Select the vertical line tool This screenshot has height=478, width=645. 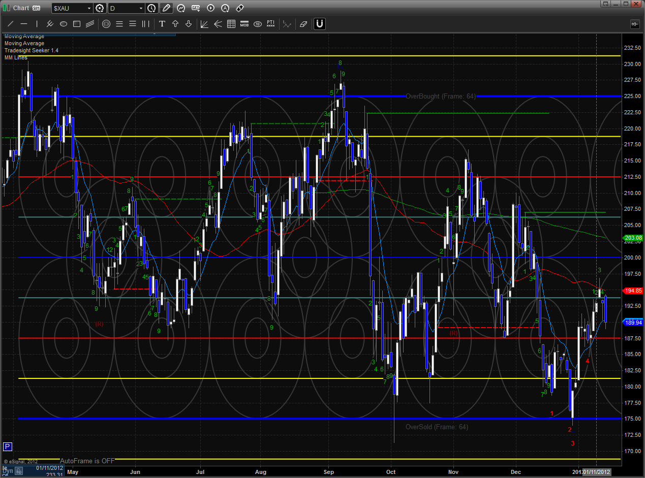click(37, 24)
